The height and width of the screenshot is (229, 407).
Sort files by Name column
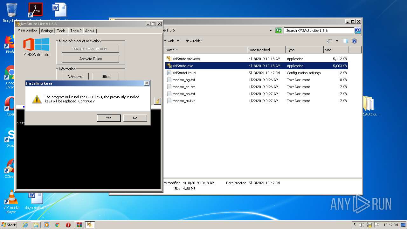pyautogui.click(x=205, y=50)
